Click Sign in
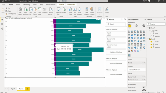The image size is (166, 93). coord(145,1)
